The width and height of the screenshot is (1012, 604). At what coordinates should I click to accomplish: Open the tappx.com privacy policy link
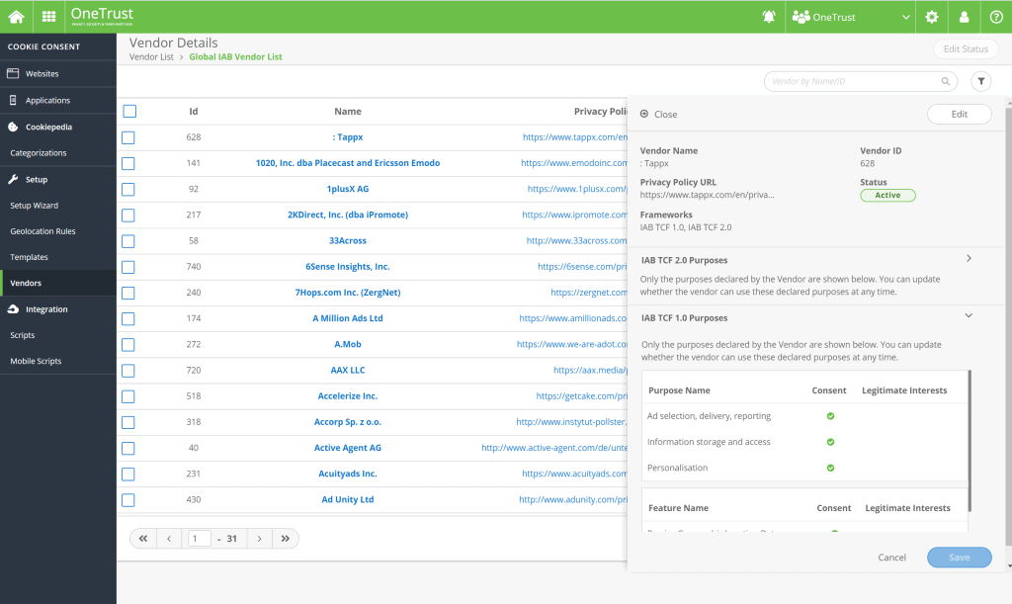coord(575,137)
